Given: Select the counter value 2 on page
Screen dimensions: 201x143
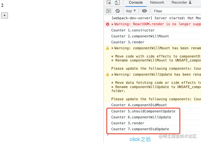Looking at the screenshot, I should [2, 5].
